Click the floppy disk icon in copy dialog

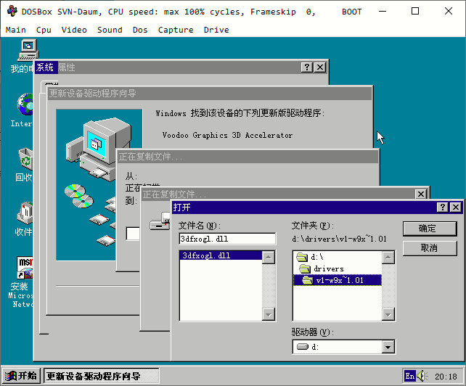pos(160,222)
